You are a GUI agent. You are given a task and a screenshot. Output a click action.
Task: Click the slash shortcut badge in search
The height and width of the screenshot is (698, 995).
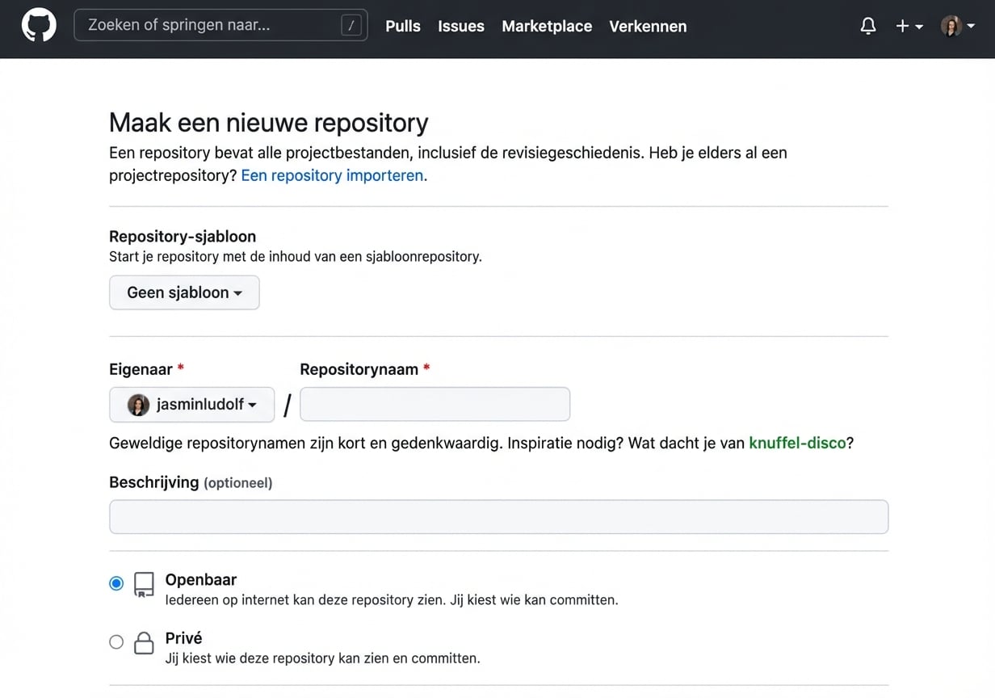pos(351,24)
